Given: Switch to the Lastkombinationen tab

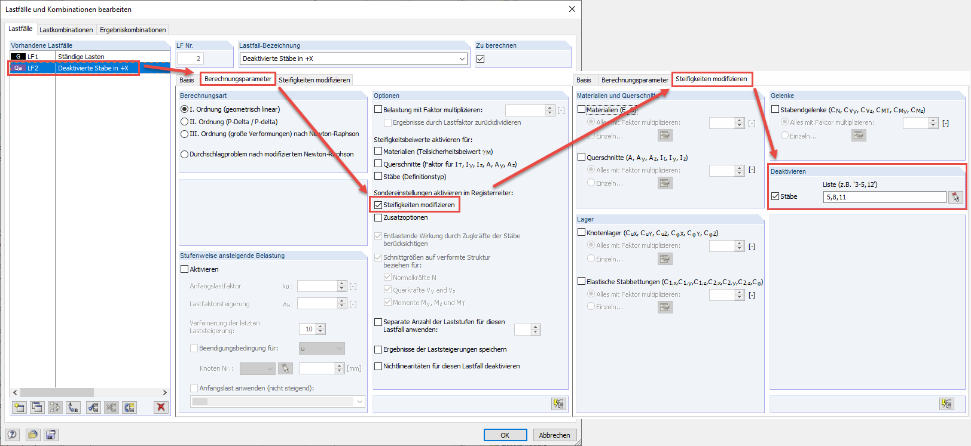Looking at the screenshot, I should [66, 30].
